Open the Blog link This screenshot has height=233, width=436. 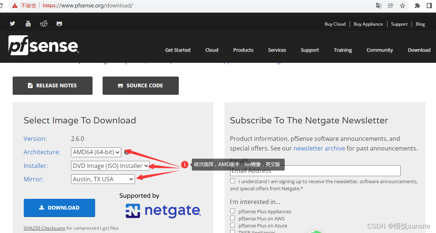pyautogui.click(x=420, y=24)
